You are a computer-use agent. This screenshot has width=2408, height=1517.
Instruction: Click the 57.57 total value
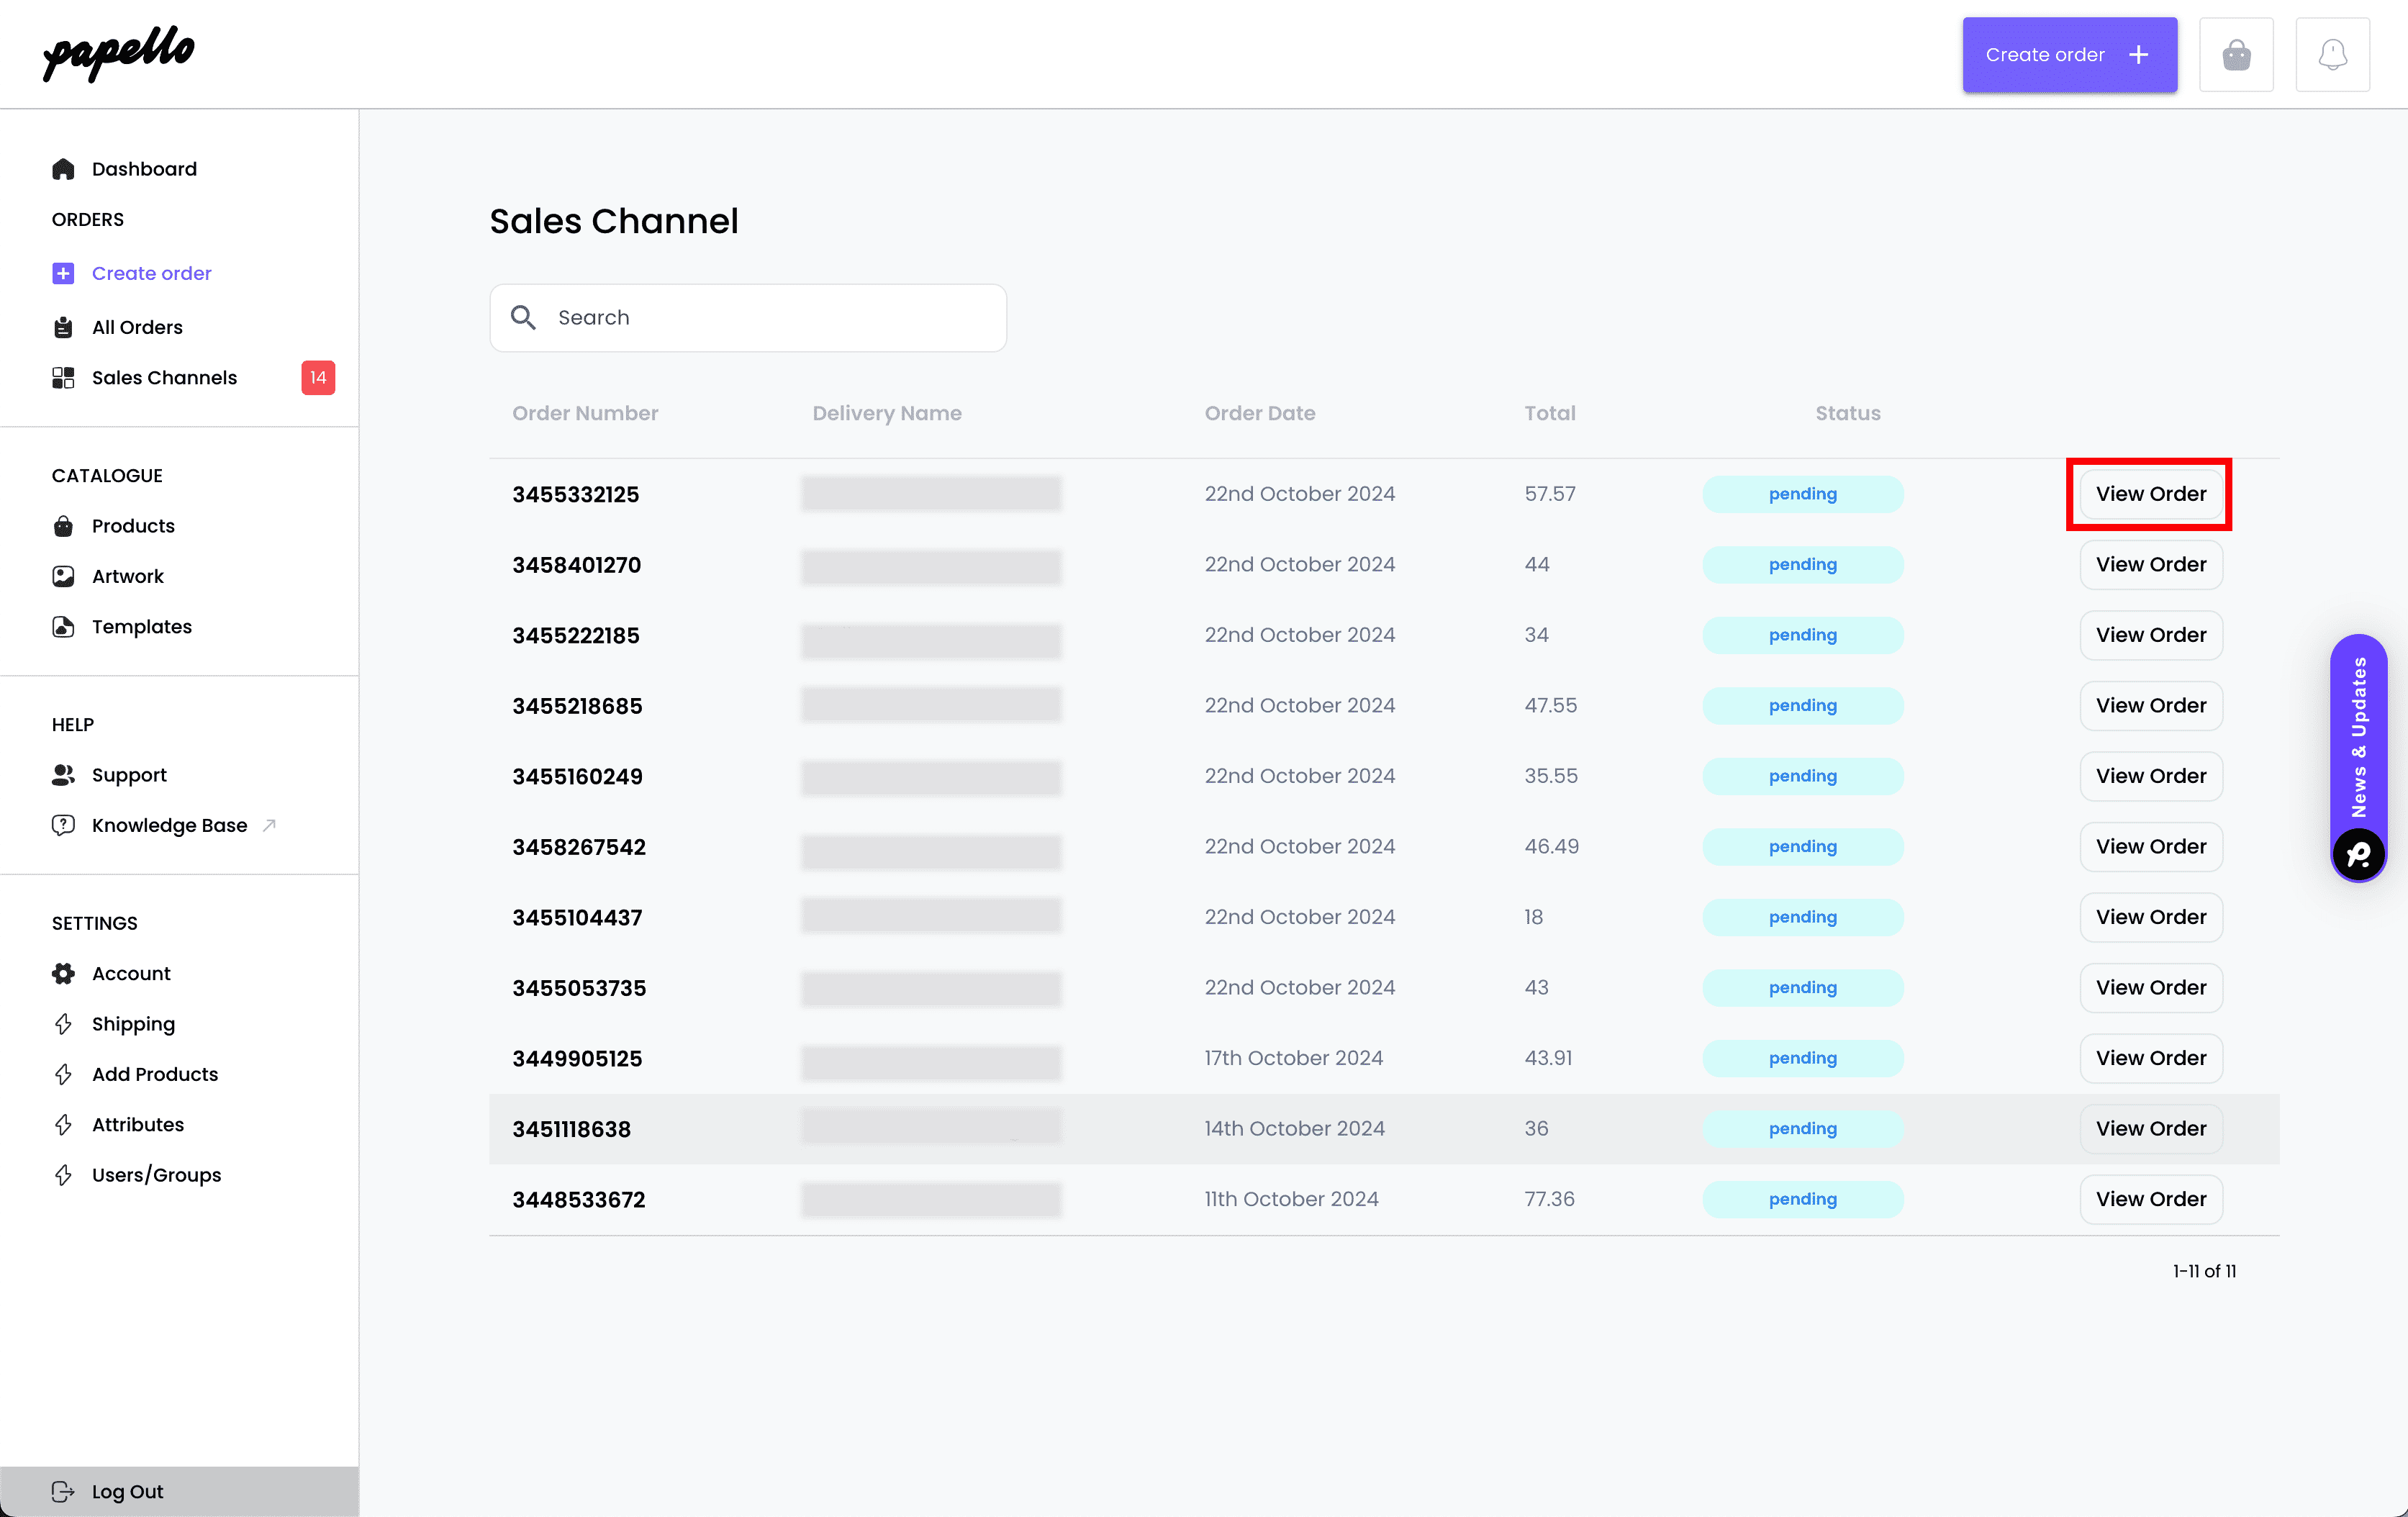click(1549, 494)
